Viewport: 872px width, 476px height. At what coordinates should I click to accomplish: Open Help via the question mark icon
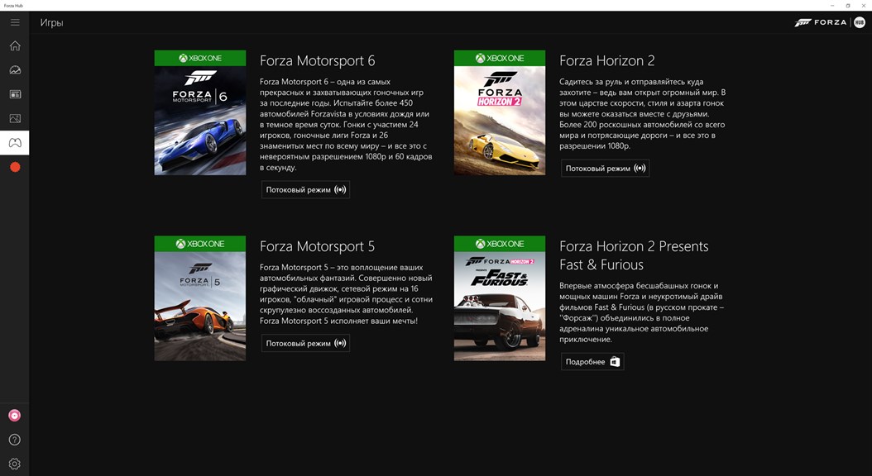tap(13, 439)
